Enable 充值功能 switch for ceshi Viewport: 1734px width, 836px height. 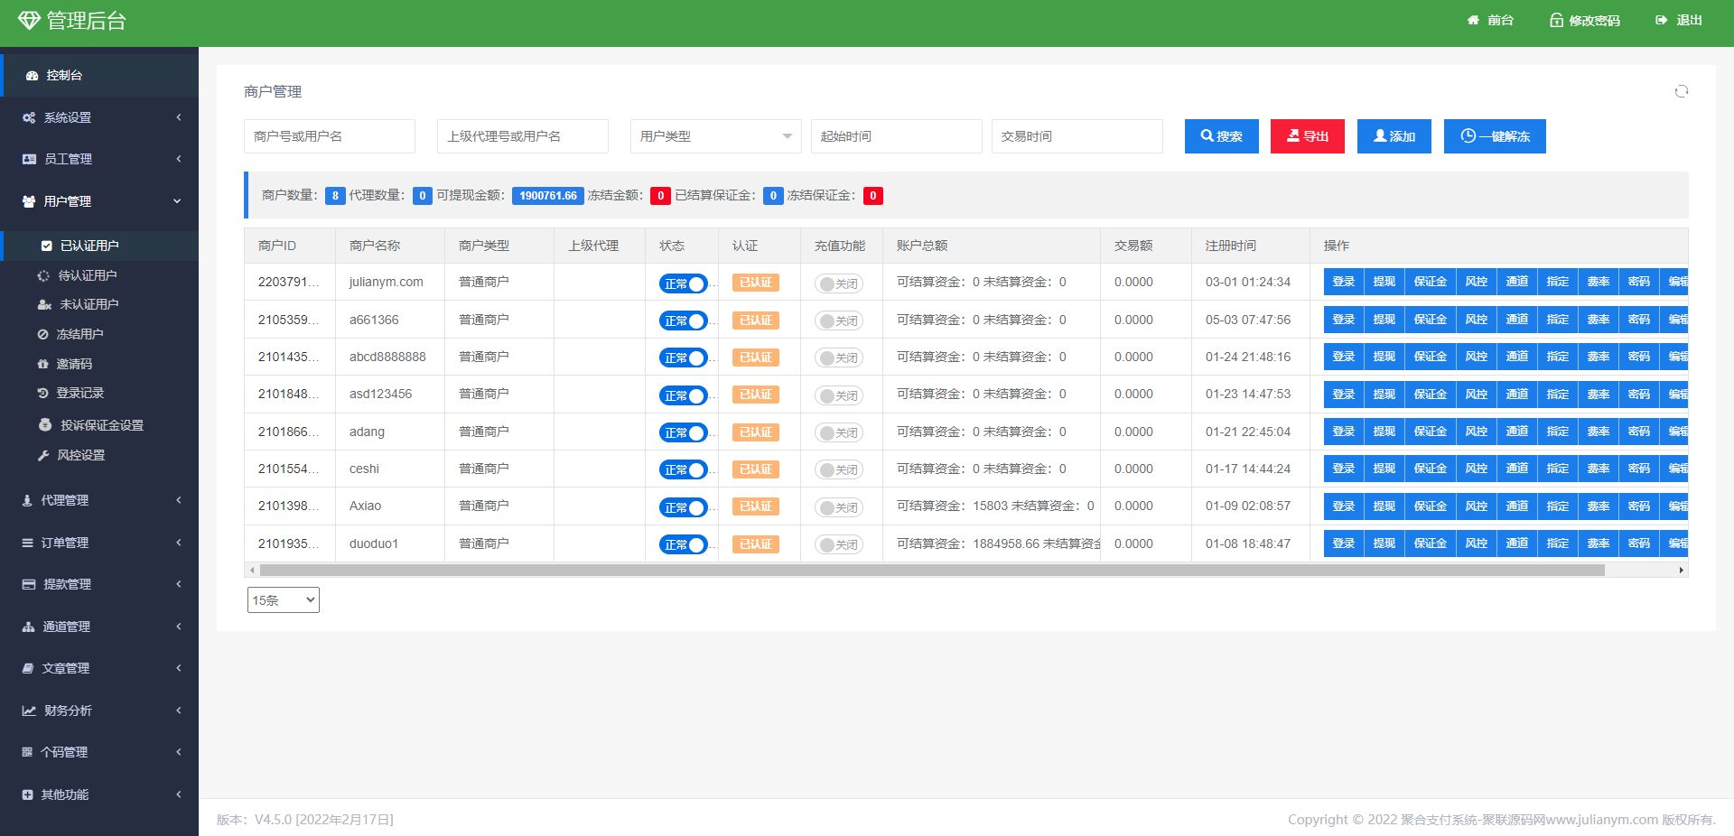coord(839,469)
